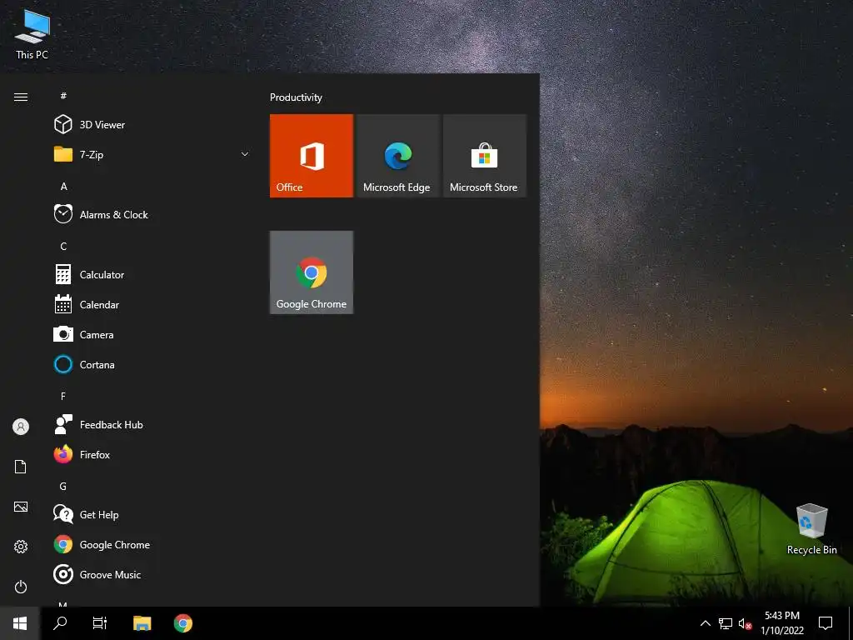853x640 pixels.
Task: Open the Get Help app
Action: click(152, 515)
